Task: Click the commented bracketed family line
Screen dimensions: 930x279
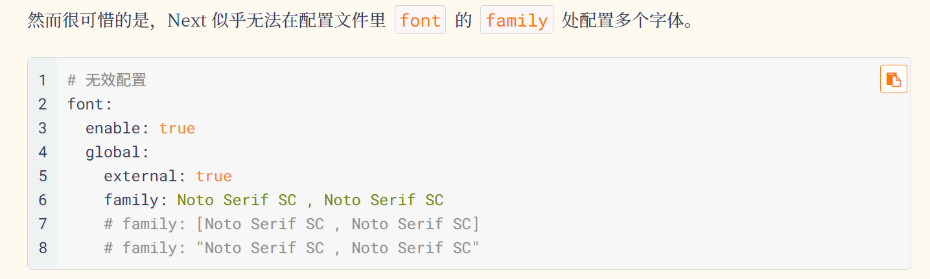Action: pos(292,224)
